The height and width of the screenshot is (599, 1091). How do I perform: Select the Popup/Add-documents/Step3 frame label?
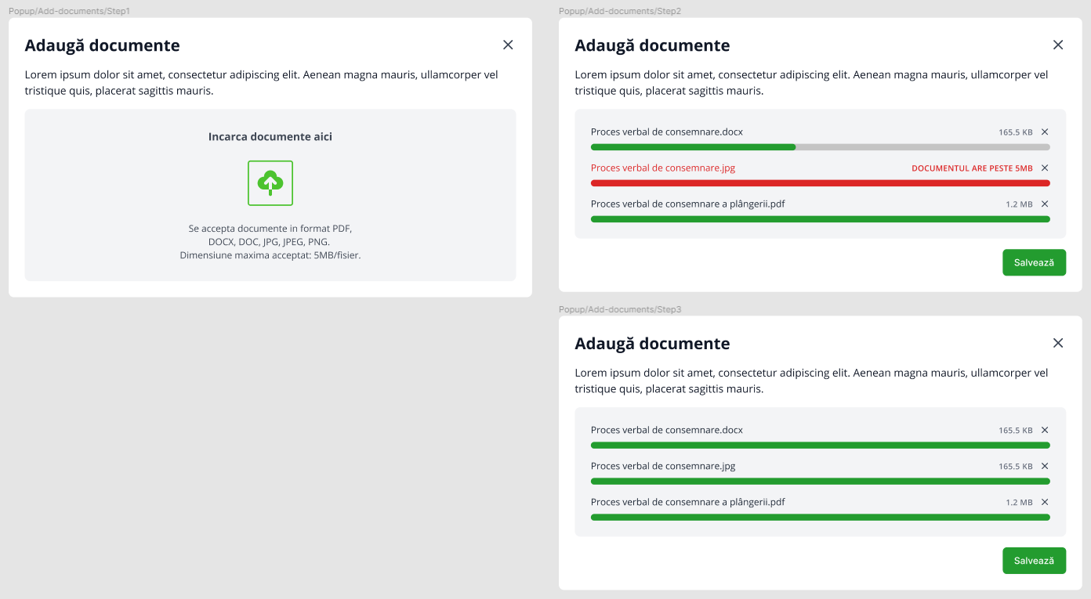(620, 309)
